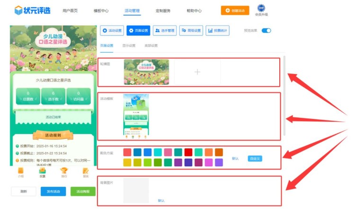Screen dimensions: 355x209
Task: Toggle the 预览效果 preview switch
Action: [266, 31]
